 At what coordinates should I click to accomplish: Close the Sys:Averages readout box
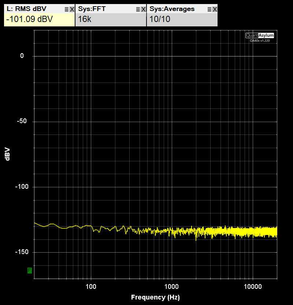[x=215, y=9]
